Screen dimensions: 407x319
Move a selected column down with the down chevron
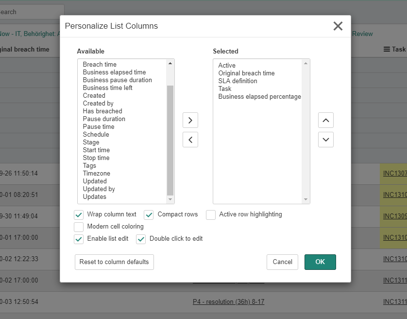point(326,140)
